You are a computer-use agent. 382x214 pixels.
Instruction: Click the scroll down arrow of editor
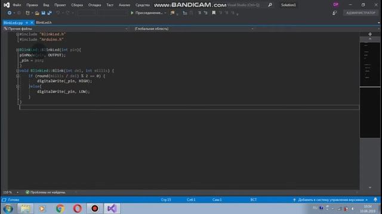pos(370,187)
